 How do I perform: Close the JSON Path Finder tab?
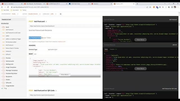[x=89, y=4]
